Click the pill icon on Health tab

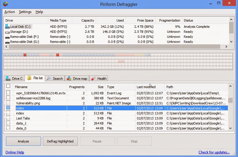tap(93, 78)
